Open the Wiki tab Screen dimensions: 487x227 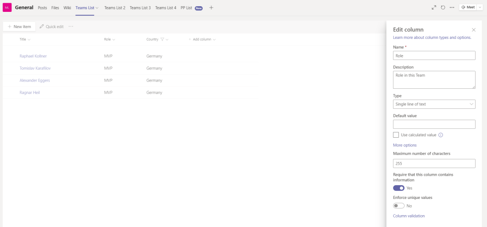[x=67, y=8]
